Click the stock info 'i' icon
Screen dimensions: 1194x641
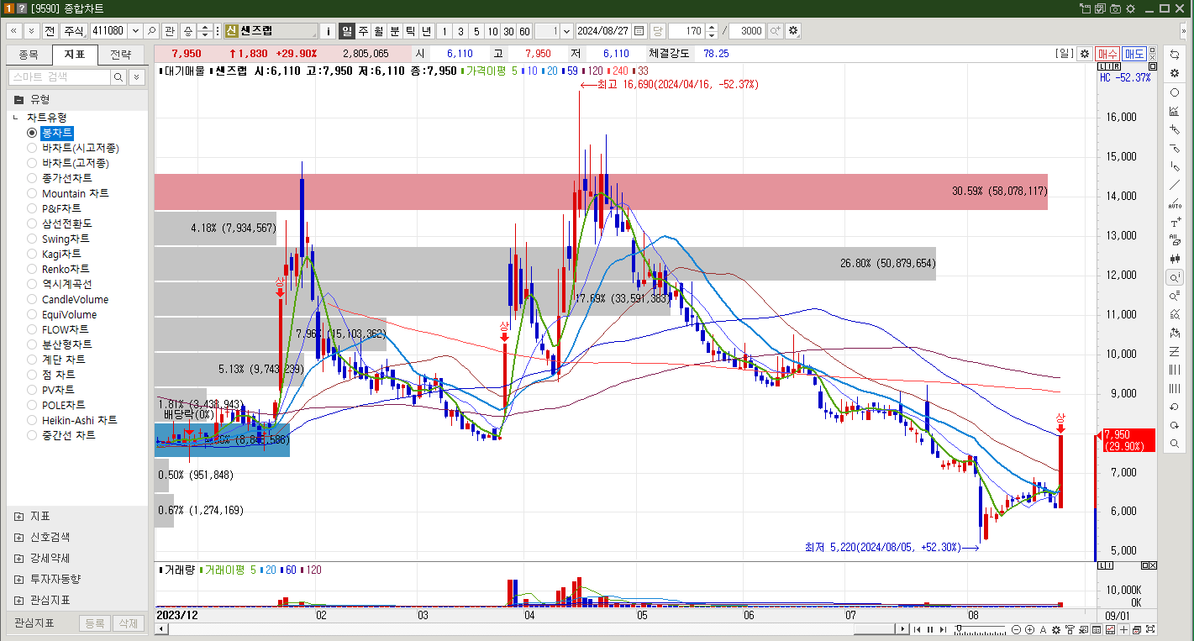[x=329, y=31]
